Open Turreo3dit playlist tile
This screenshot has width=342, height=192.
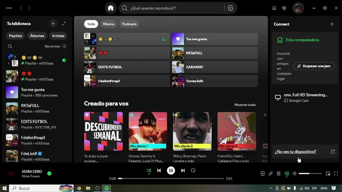pos(215,81)
